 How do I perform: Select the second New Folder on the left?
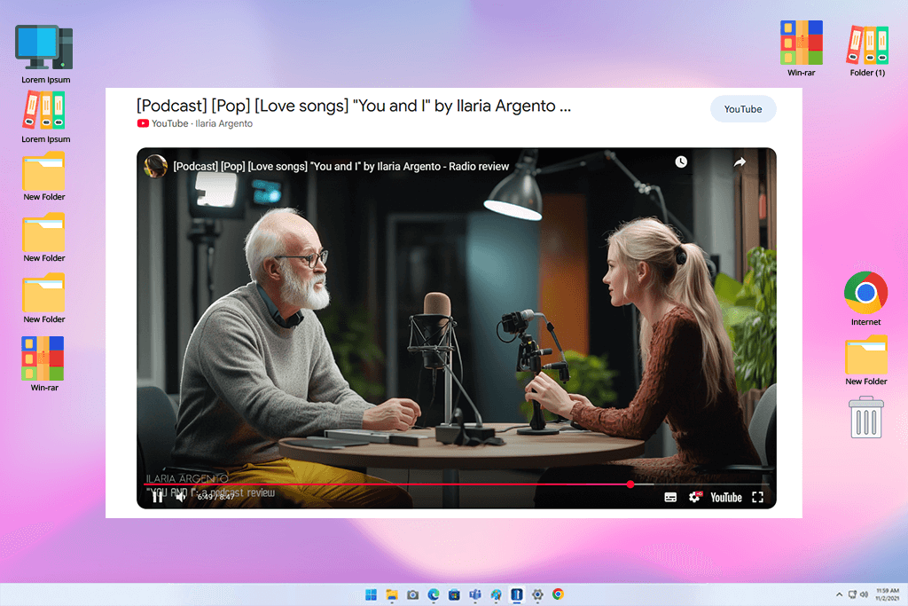pos(44,238)
